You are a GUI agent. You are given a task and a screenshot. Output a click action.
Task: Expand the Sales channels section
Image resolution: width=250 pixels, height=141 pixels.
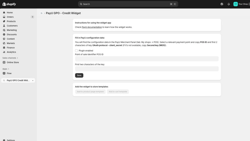10,58
